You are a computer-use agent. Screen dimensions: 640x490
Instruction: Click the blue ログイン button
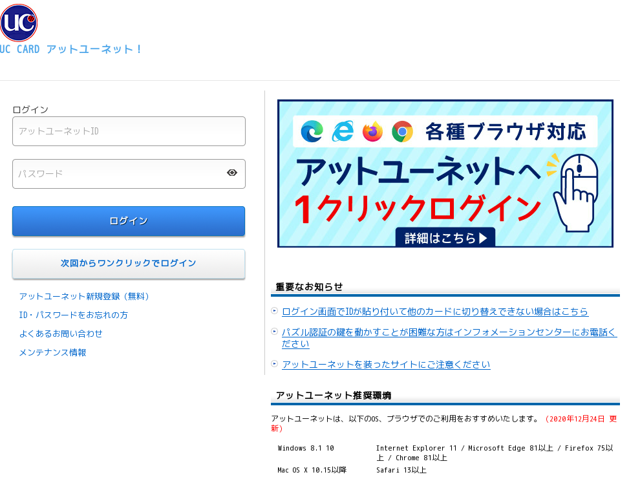(x=129, y=221)
